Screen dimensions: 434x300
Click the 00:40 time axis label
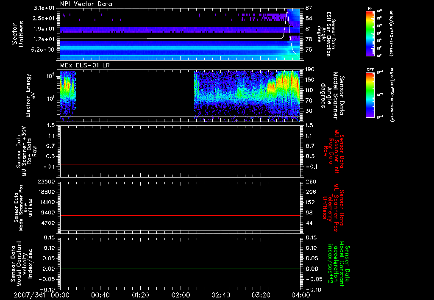click(x=100, y=295)
